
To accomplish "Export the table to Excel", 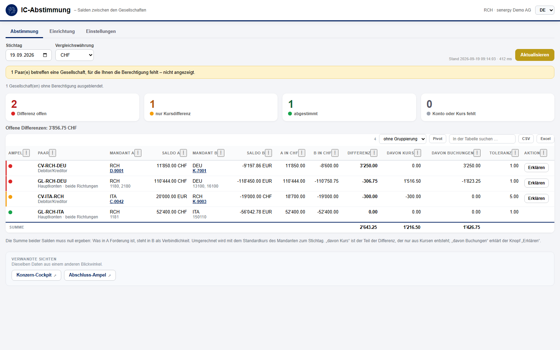I will tap(545, 139).
